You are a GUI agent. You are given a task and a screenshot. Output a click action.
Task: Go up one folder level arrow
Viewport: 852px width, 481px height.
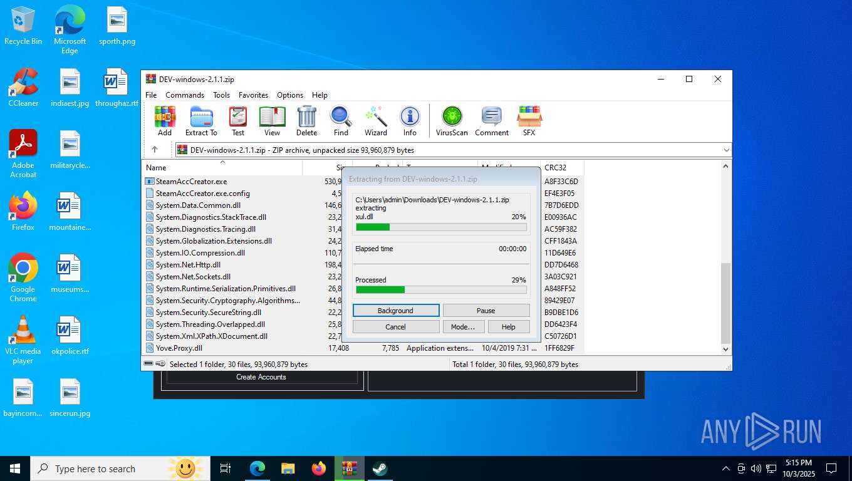click(x=155, y=150)
